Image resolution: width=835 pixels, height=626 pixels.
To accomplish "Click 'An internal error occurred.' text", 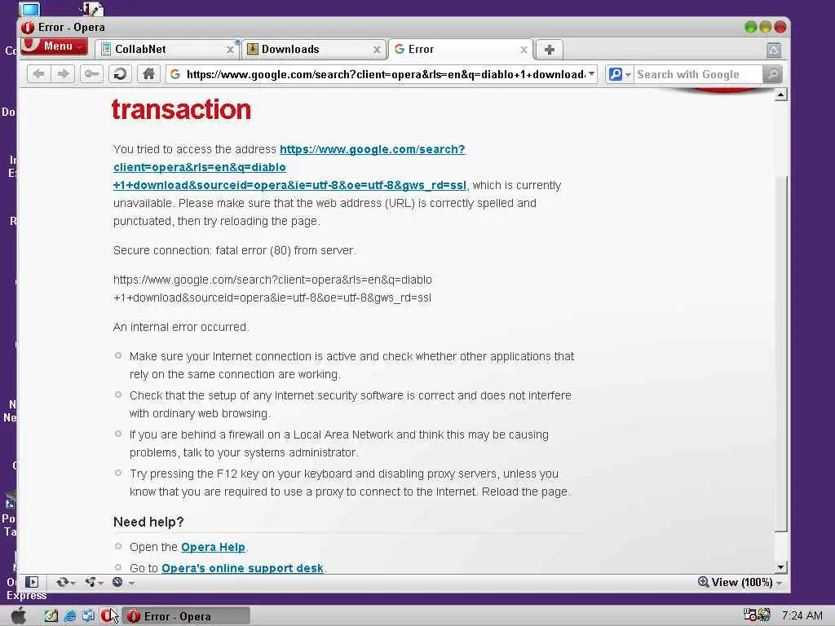I will pos(181,327).
